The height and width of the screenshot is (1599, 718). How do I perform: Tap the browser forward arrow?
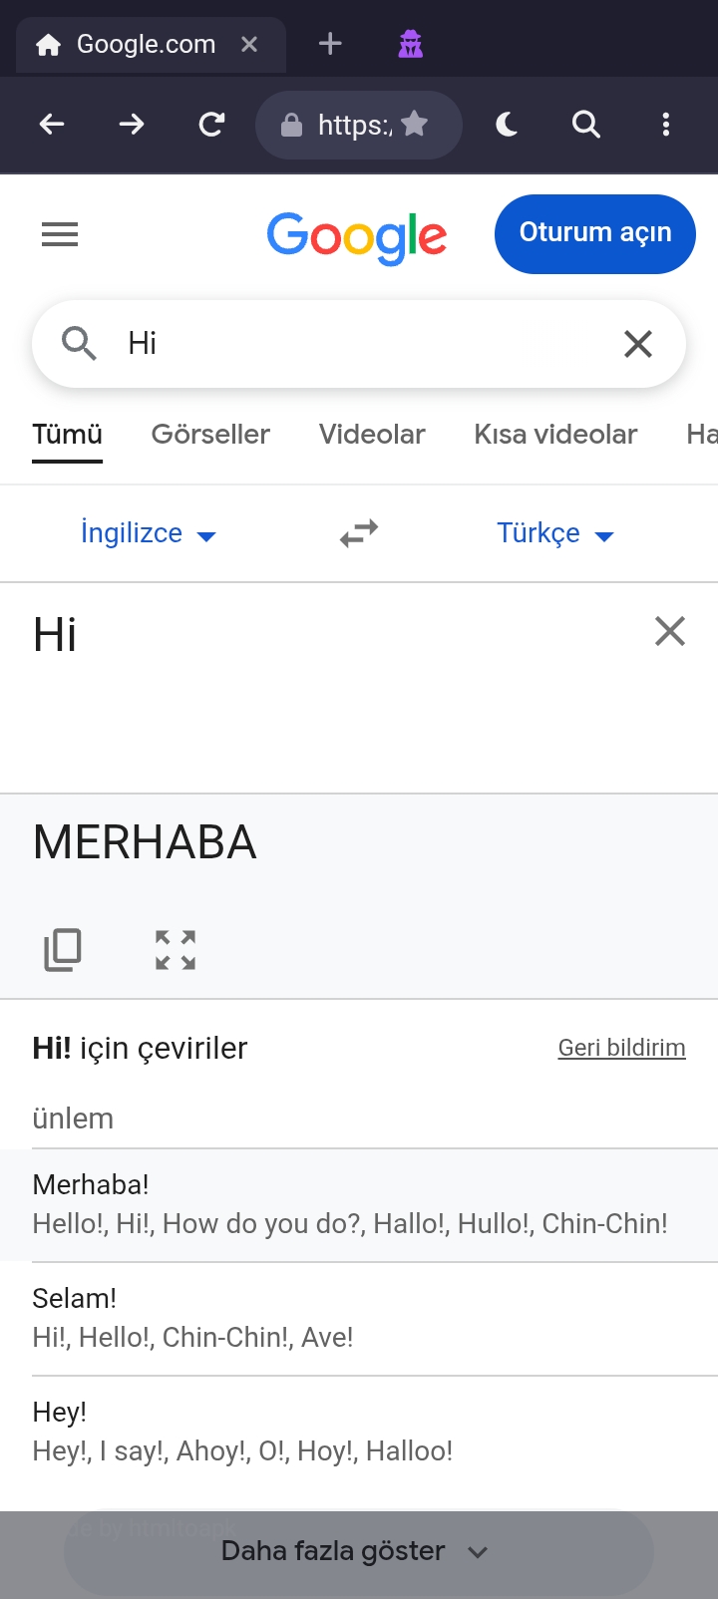(132, 125)
